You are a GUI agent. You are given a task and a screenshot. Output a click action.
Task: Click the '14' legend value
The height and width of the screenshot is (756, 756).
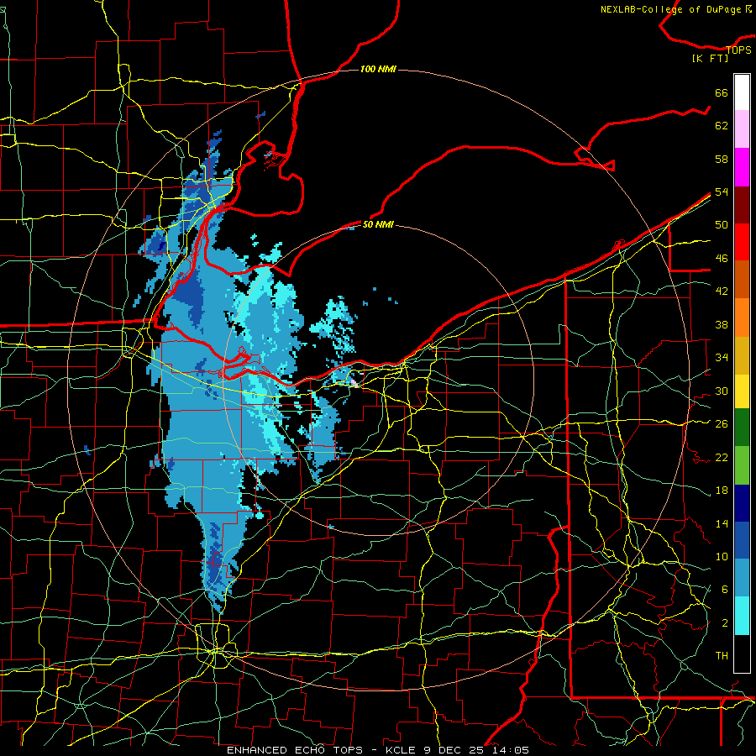point(722,523)
